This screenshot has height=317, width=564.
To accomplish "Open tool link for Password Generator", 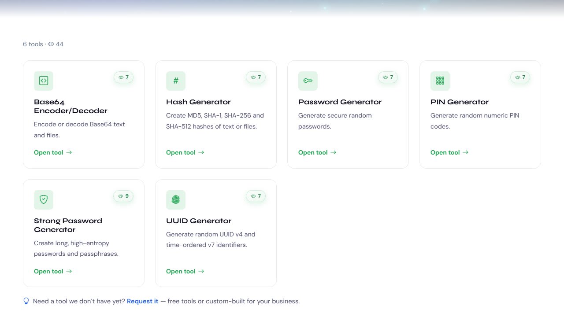I will (x=317, y=152).
